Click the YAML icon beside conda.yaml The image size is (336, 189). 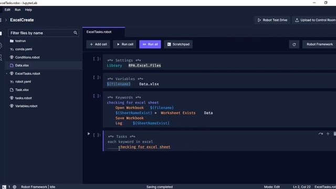point(12,49)
